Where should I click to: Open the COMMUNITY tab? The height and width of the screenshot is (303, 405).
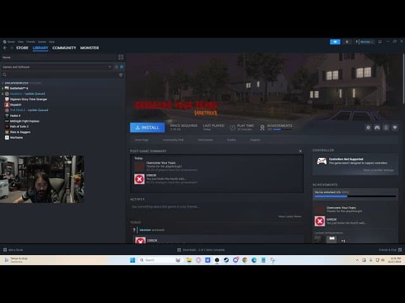pos(64,48)
